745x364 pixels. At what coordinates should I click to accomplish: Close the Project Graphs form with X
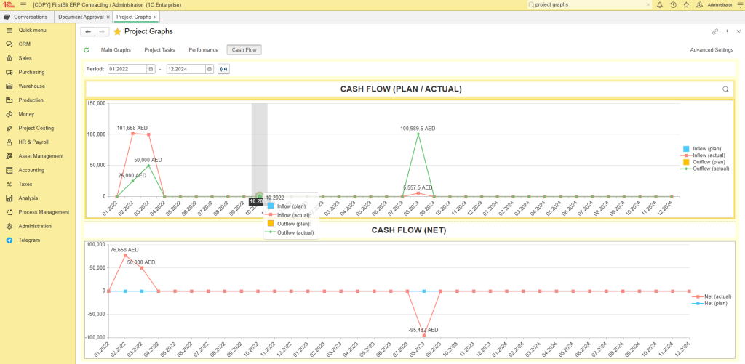[x=738, y=32]
